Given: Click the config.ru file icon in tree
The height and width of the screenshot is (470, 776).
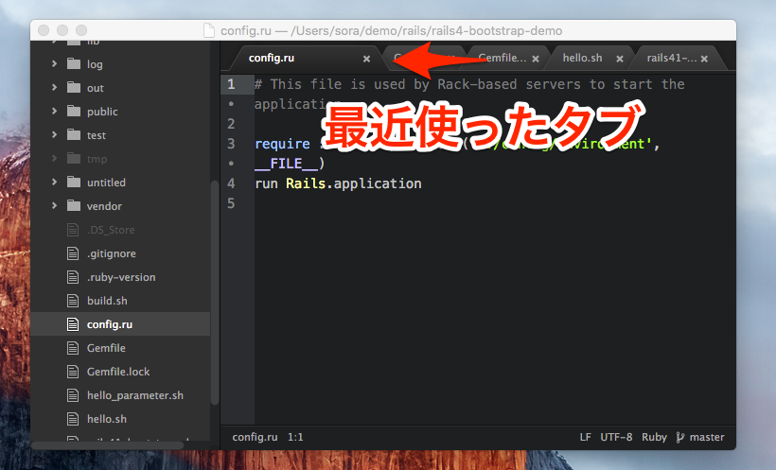Looking at the screenshot, I should 73,324.
